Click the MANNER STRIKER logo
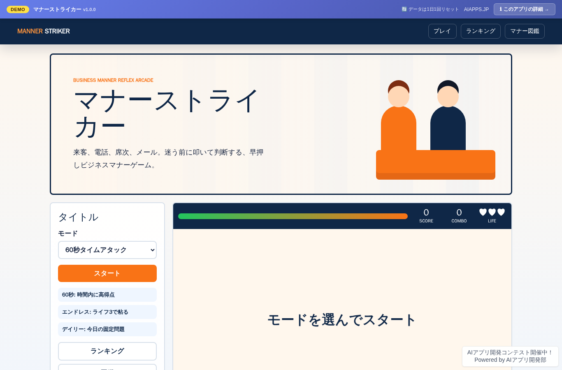 point(44,31)
